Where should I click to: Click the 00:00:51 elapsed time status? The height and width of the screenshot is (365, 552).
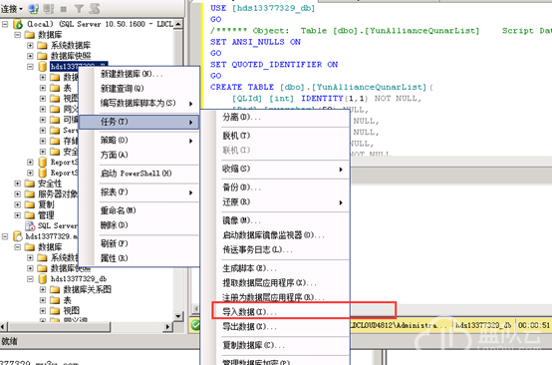534,325
